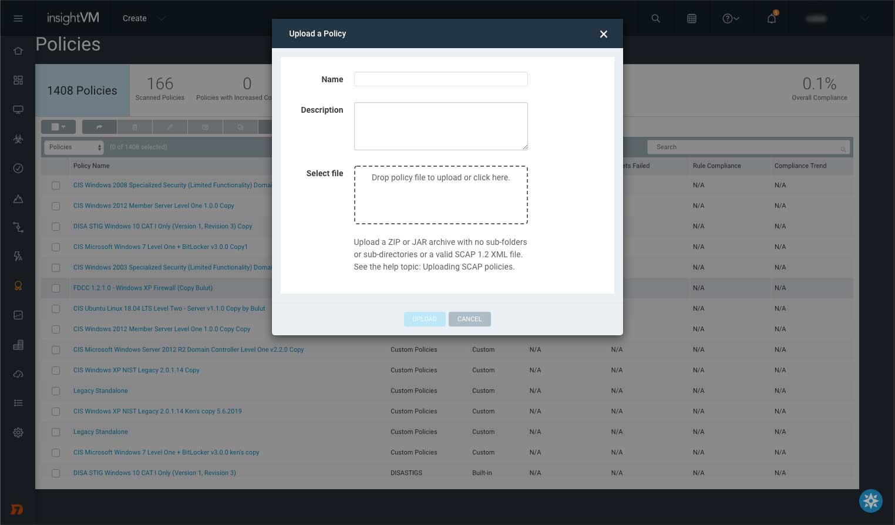Open the settings gear icon in sidebar

(18, 433)
